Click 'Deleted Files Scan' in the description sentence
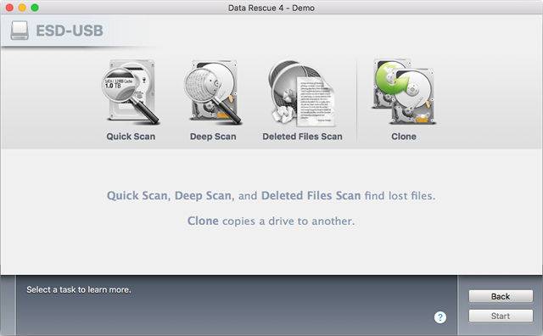This screenshot has width=543, height=336. (x=311, y=196)
